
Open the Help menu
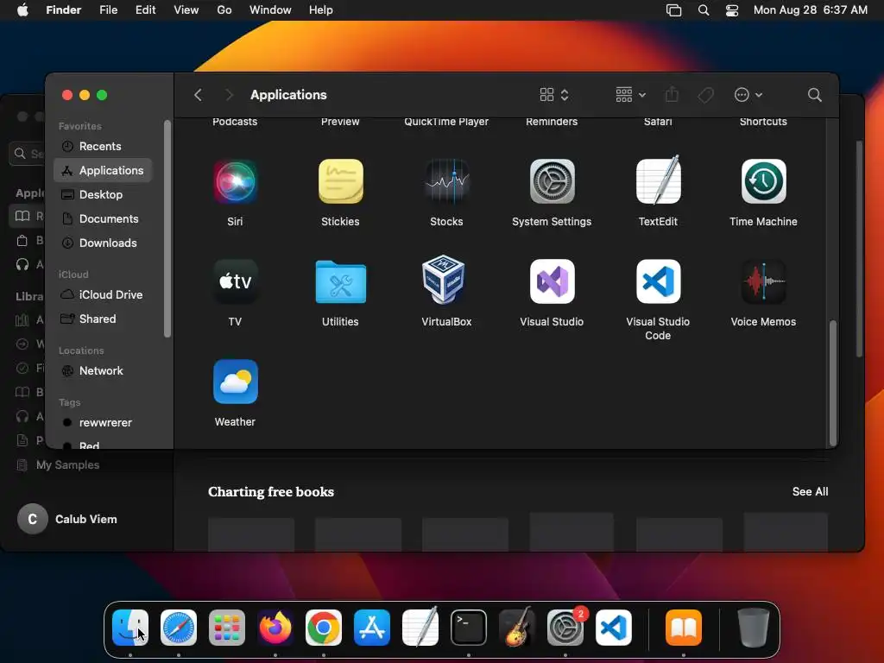coord(321,10)
